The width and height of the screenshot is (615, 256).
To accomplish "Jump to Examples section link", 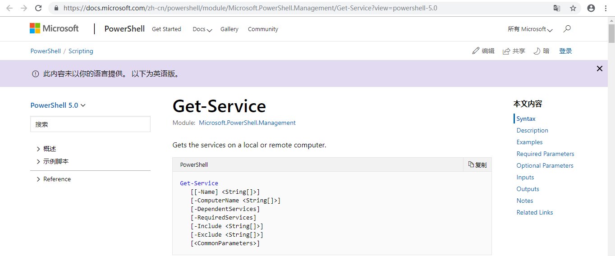I will coord(530,142).
